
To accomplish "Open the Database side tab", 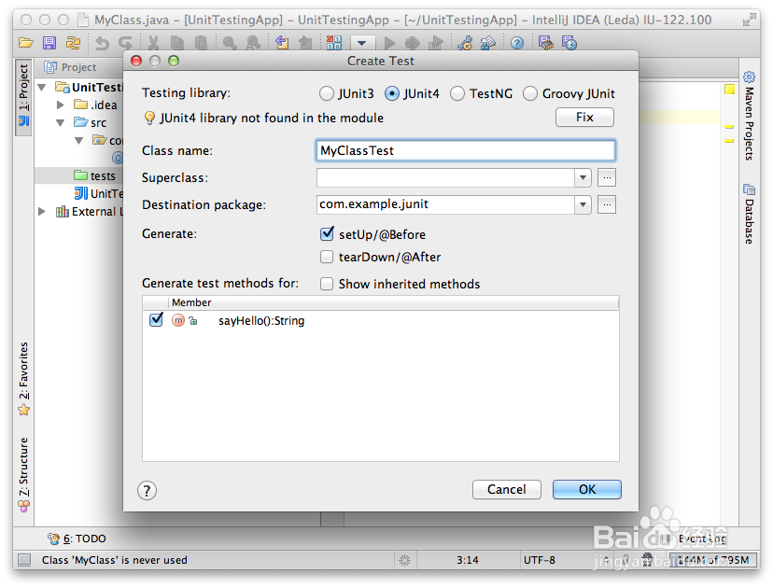I will 749,213.
